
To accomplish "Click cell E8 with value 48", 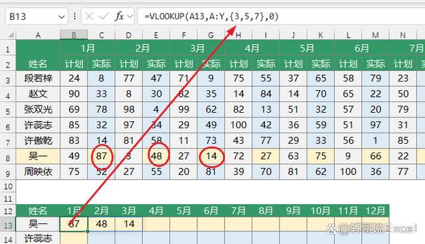I will click(156, 156).
